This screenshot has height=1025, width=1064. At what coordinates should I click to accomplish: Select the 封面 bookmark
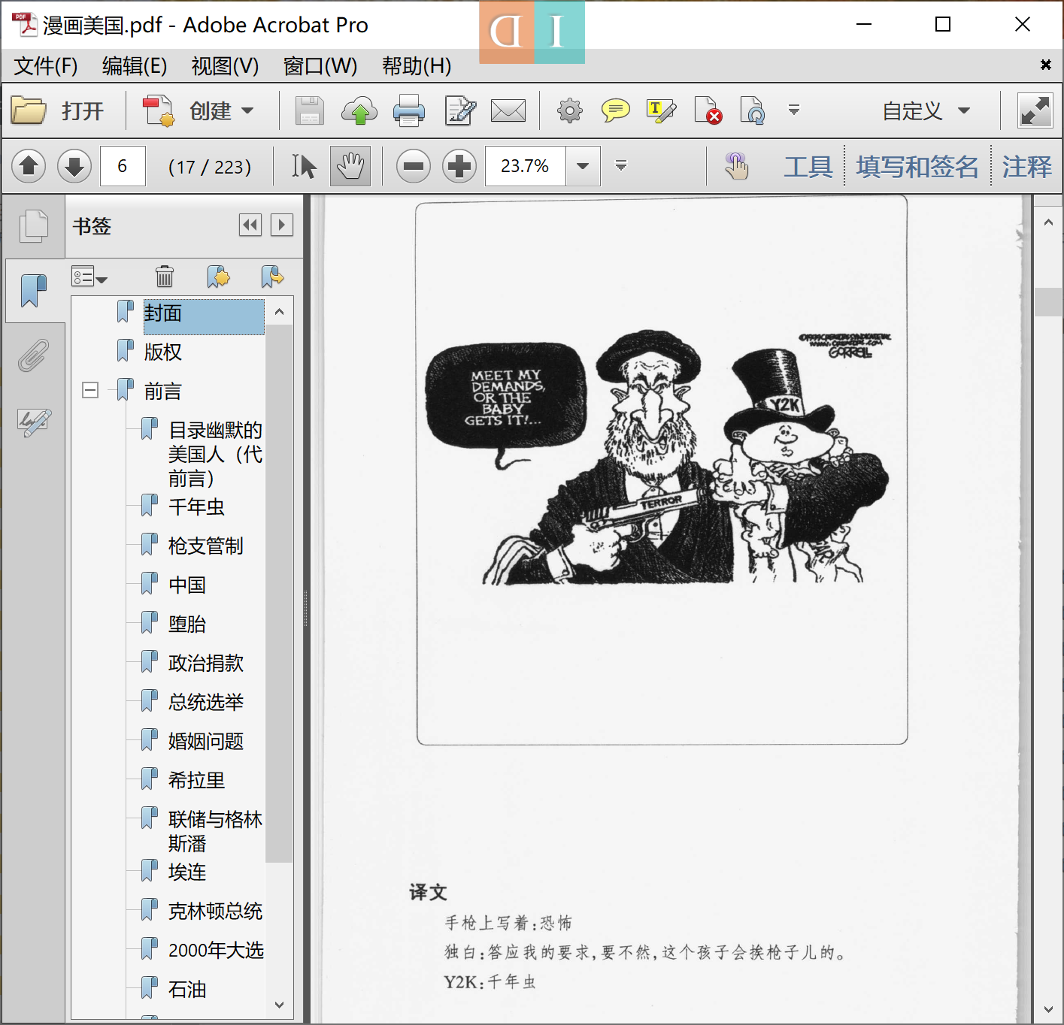click(x=204, y=316)
